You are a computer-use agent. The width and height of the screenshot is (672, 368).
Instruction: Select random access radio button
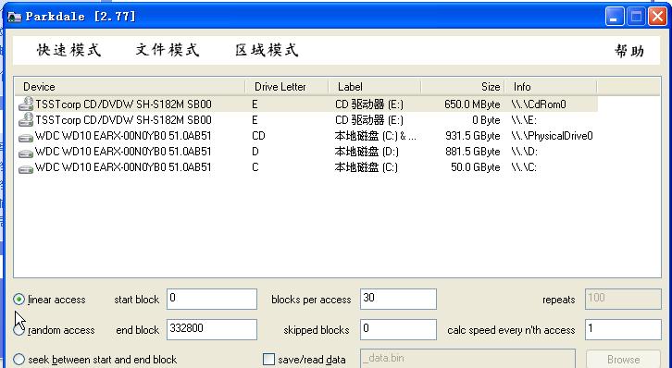(19, 330)
